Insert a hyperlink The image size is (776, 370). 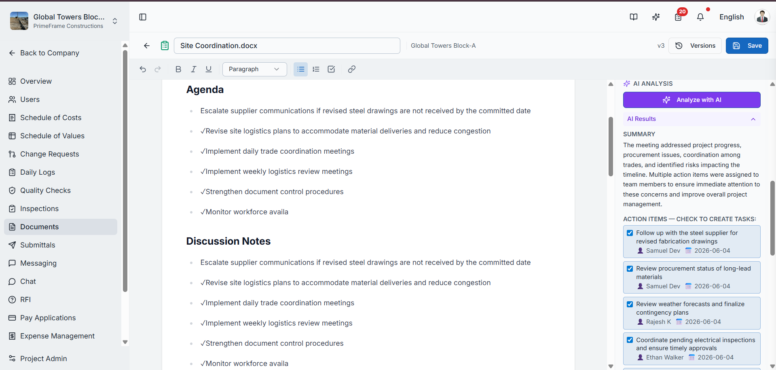352,69
